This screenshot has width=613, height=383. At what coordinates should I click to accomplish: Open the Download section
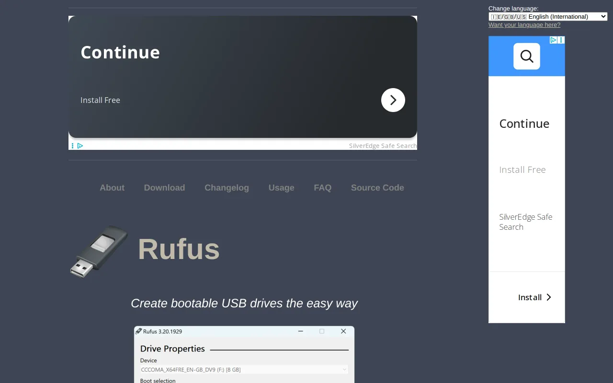point(164,188)
